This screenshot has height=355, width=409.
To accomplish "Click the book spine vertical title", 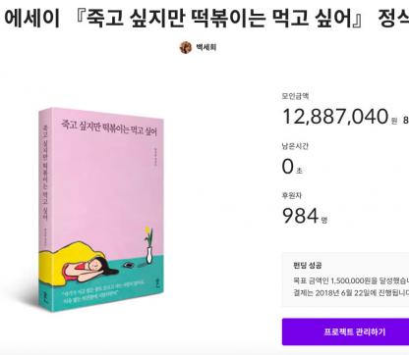I will pyautogui.click(x=44, y=172).
